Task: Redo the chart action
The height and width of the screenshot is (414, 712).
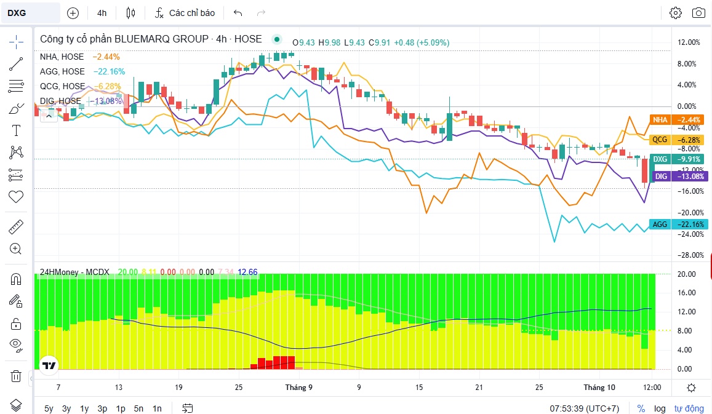Action: coord(261,13)
